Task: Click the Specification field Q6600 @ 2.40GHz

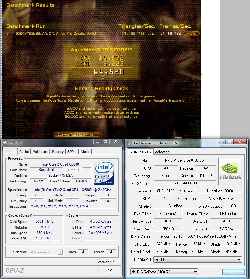Action: tap(72, 190)
